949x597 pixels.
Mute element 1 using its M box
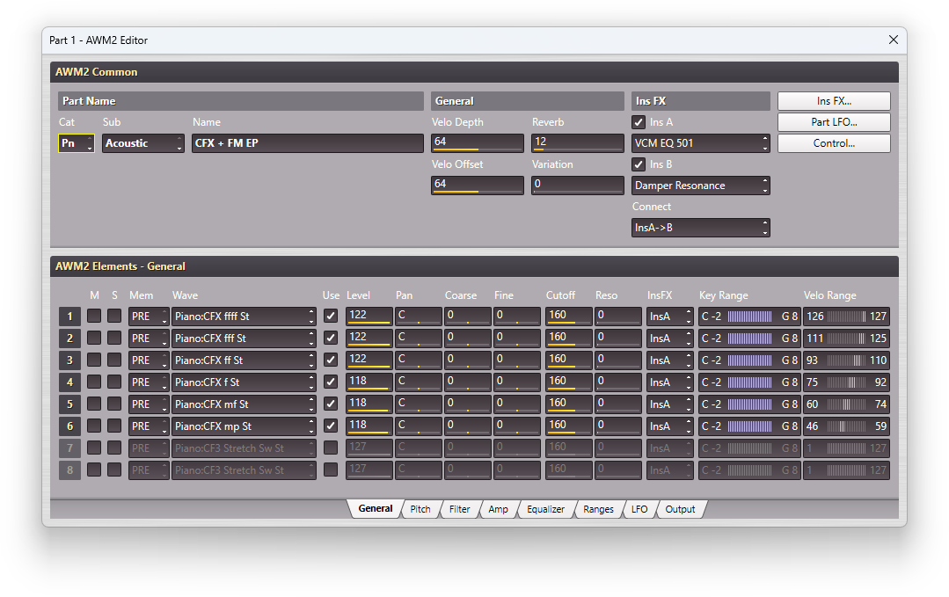click(93, 316)
